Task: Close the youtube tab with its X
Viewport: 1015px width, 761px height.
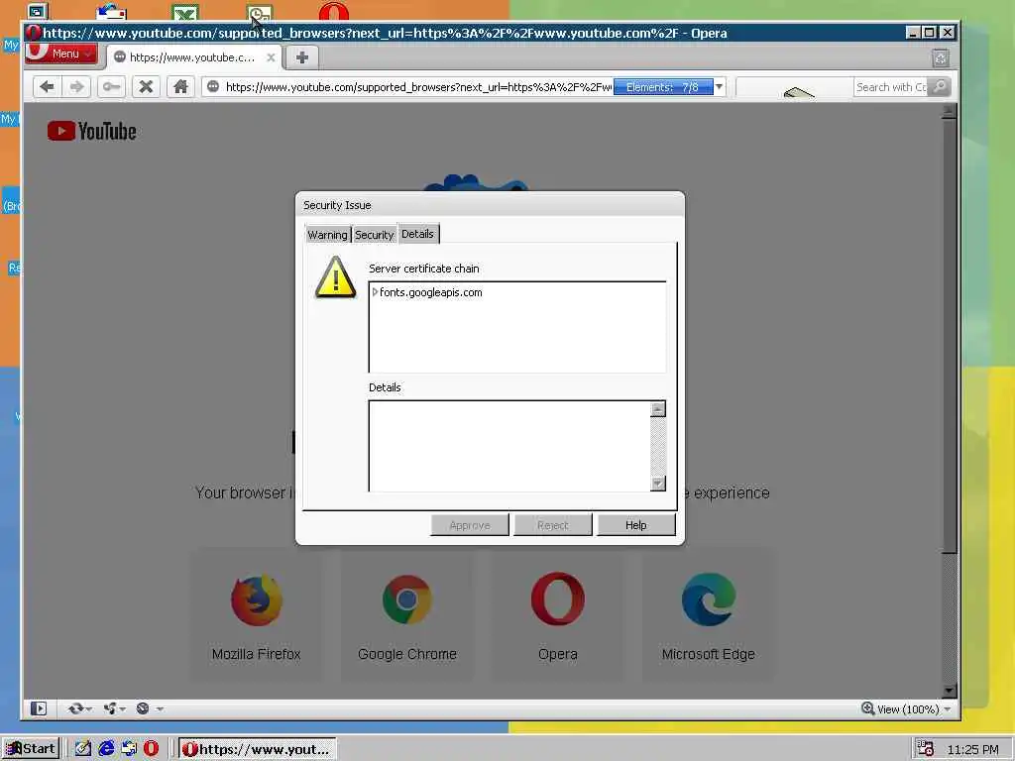Action: [271, 57]
